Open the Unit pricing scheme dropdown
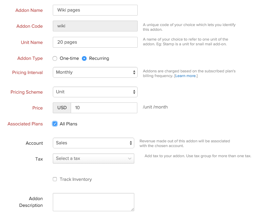 (x=91, y=92)
